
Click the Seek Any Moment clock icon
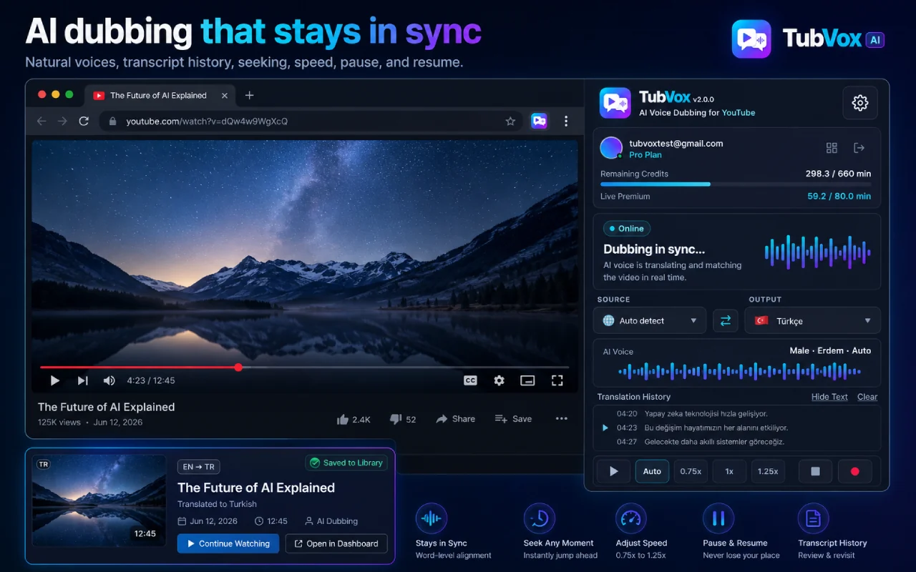540,518
